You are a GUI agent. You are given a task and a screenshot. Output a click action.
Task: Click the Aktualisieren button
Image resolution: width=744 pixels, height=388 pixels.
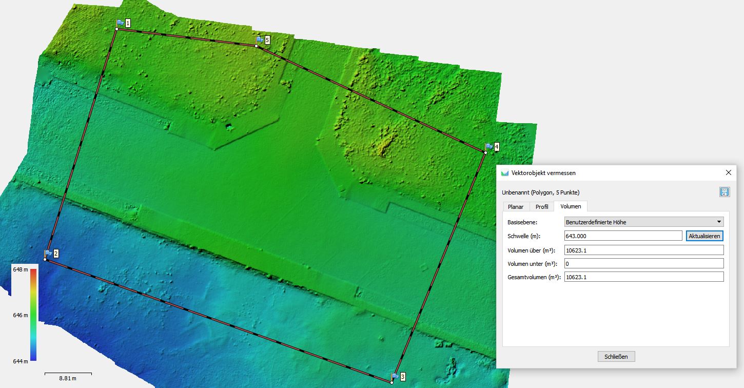(704, 236)
